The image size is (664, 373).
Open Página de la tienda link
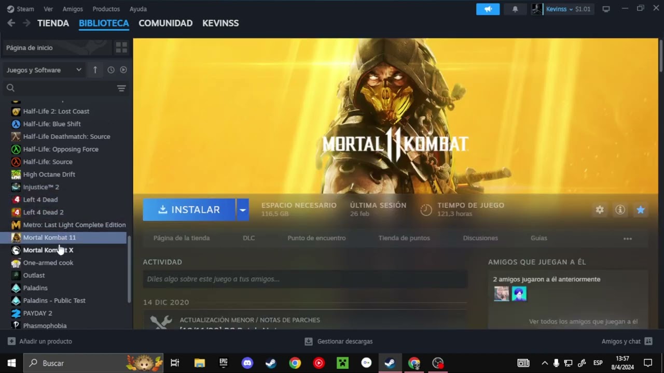(x=182, y=238)
